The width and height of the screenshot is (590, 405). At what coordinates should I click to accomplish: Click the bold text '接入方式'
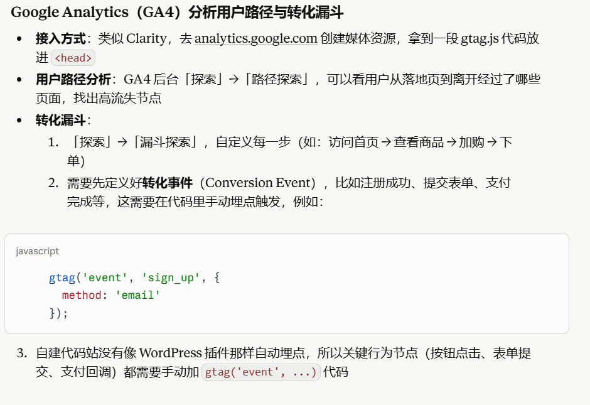(x=61, y=38)
